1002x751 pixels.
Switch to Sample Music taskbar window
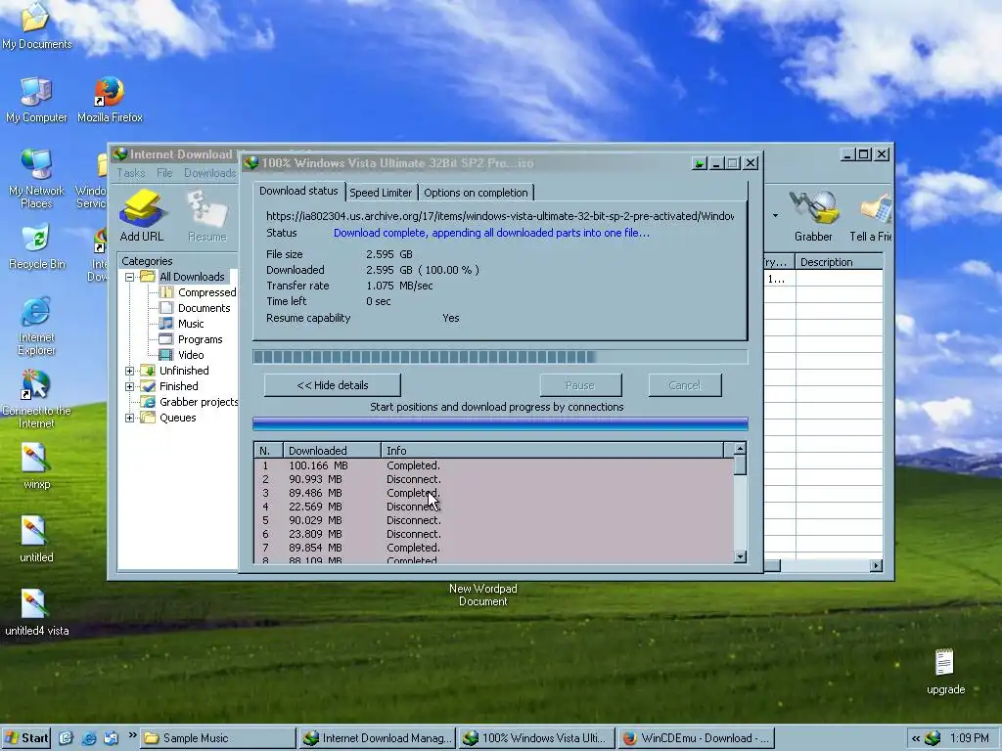point(218,738)
